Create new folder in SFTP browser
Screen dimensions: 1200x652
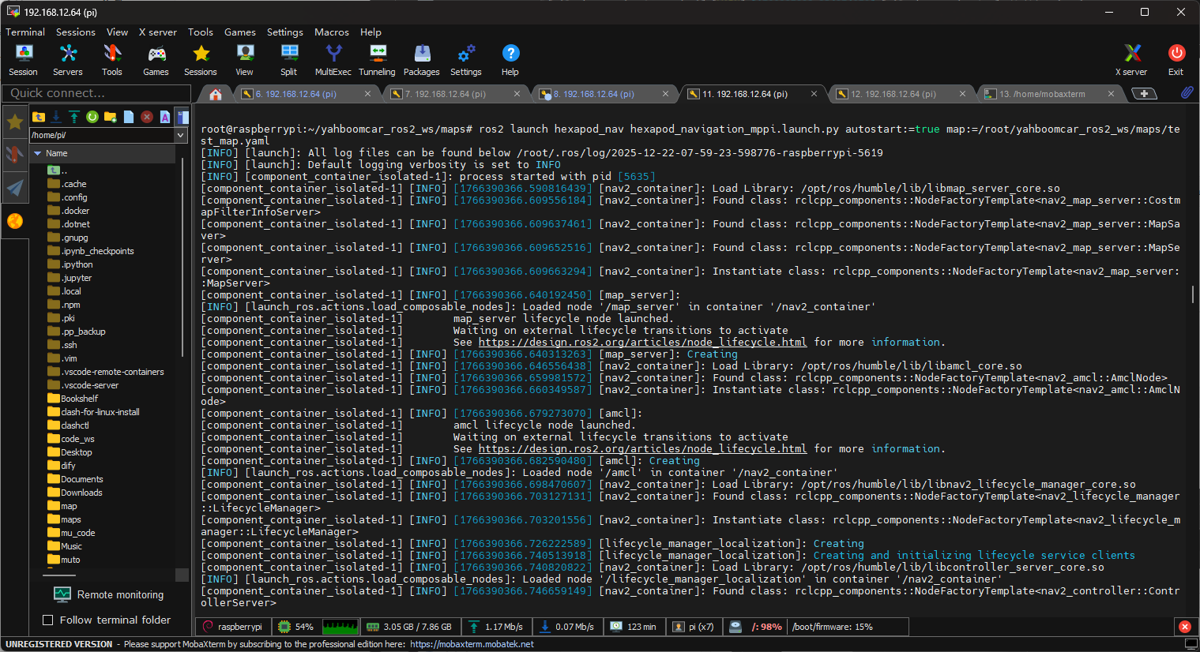[x=111, y=117]
